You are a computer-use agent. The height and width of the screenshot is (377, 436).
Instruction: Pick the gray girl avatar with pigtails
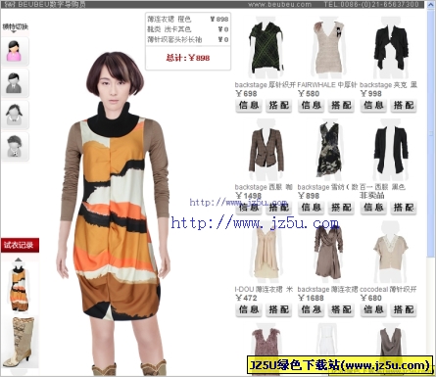(15, 115)
